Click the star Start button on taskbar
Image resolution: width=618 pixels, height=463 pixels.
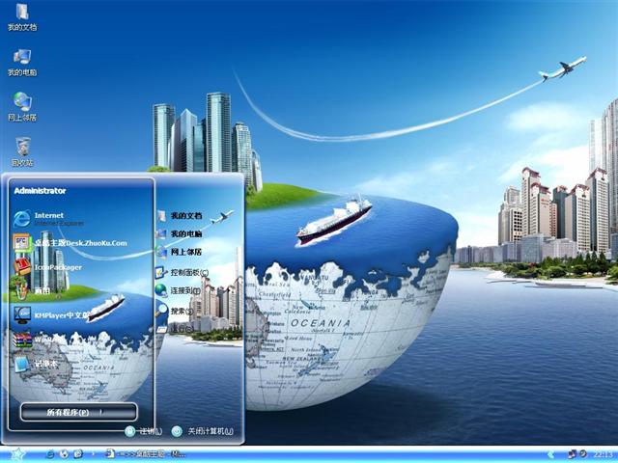tap(17, 454)
